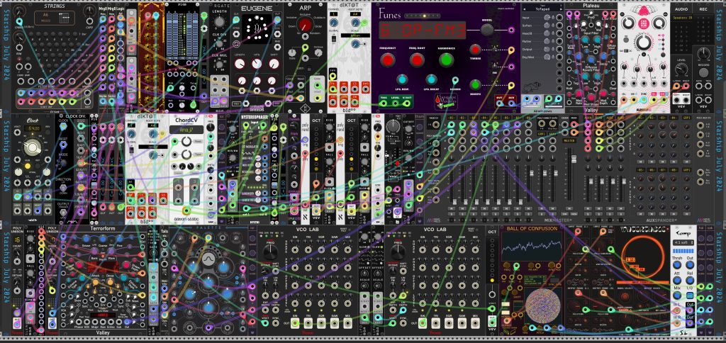The image size is (726, 343).
Task: Click the Funes LEVEL input jack
Action: tap(396, 103)
